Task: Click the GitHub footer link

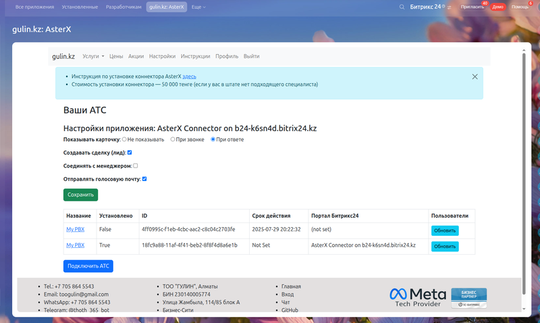Action: pyautogui.click(x=290, y=310)
